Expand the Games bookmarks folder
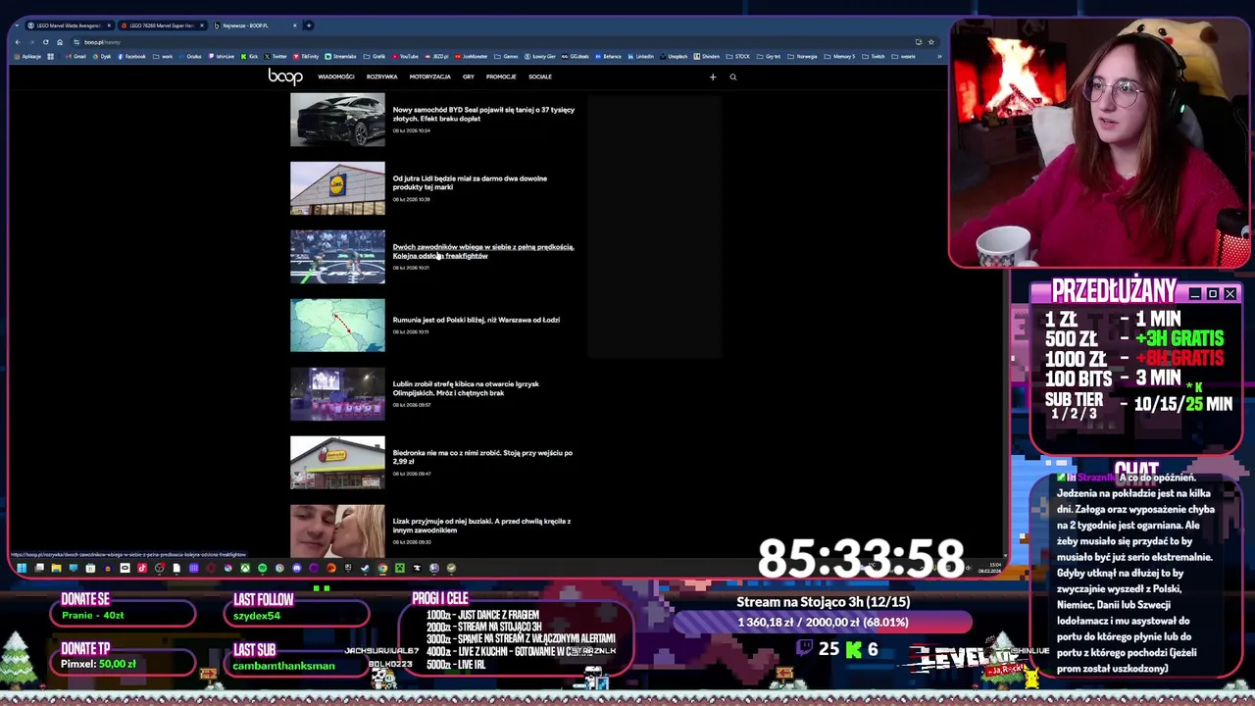Screen dimensions: 1255x706 [x=506, y=56]
